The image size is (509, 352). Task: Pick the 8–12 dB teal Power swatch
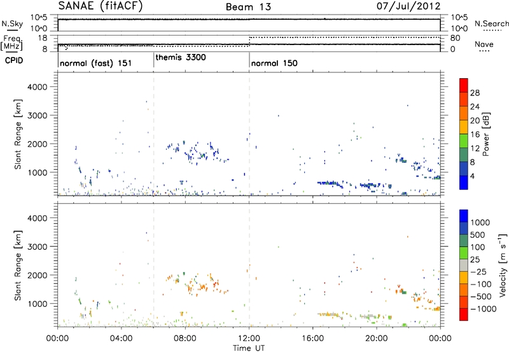click(464, 155)
